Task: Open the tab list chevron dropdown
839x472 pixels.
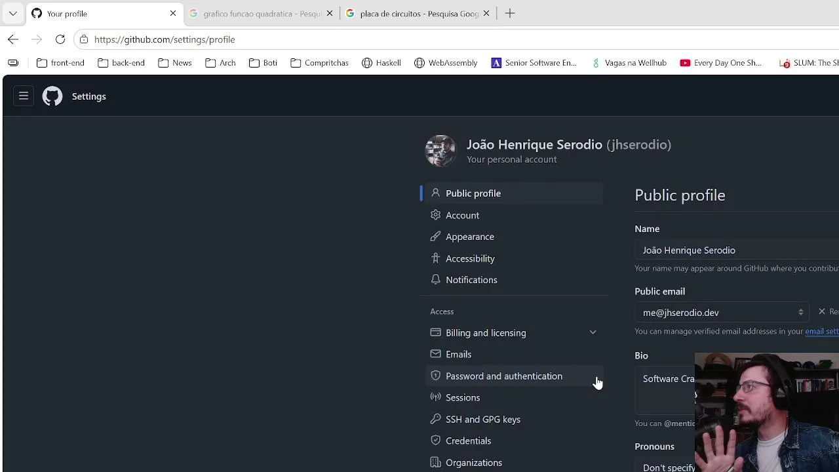Action: tap(13, 13)
